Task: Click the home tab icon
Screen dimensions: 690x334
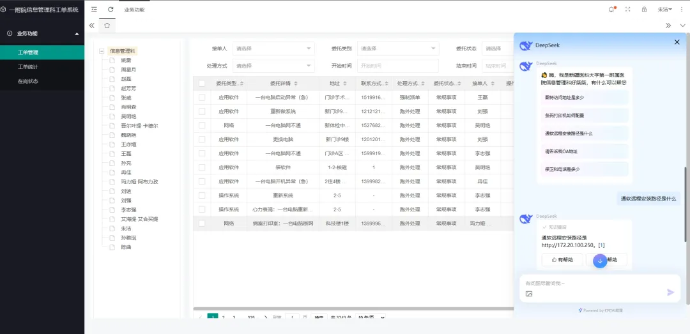Action: pos(107,26)
